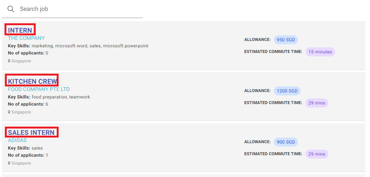Viewport: 370px width, 177px height.
Task: Click the location pin in SALES INTERN listing
Action: pyautogui.click(x=9, y=163)
